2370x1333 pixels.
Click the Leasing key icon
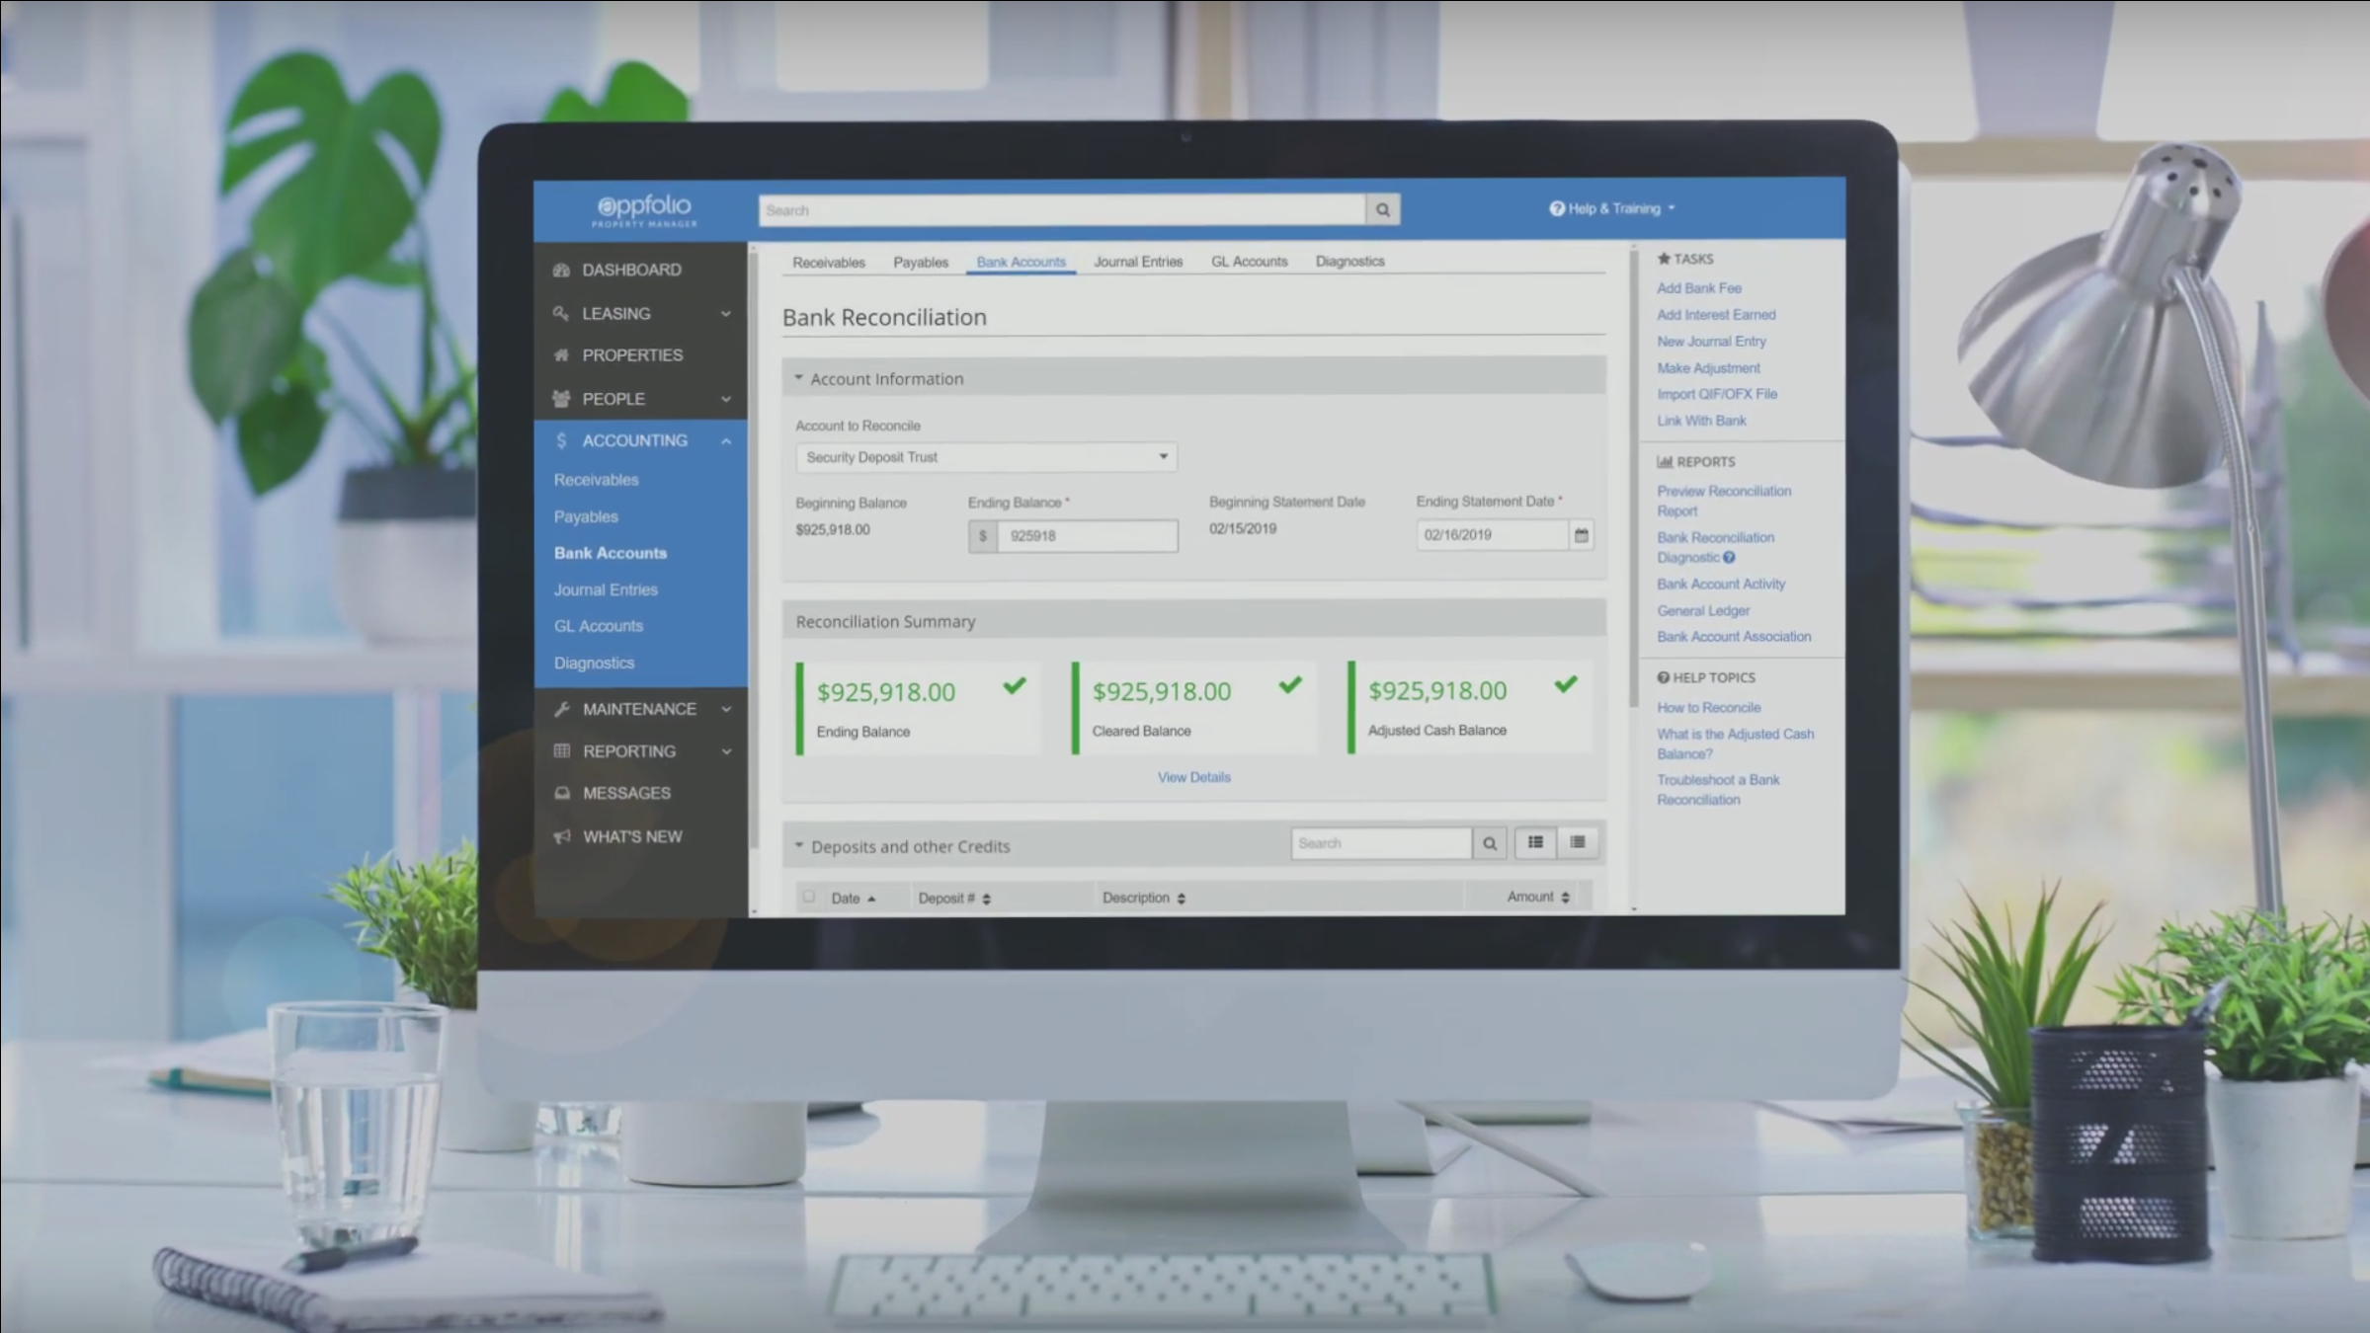coord(561,313)
